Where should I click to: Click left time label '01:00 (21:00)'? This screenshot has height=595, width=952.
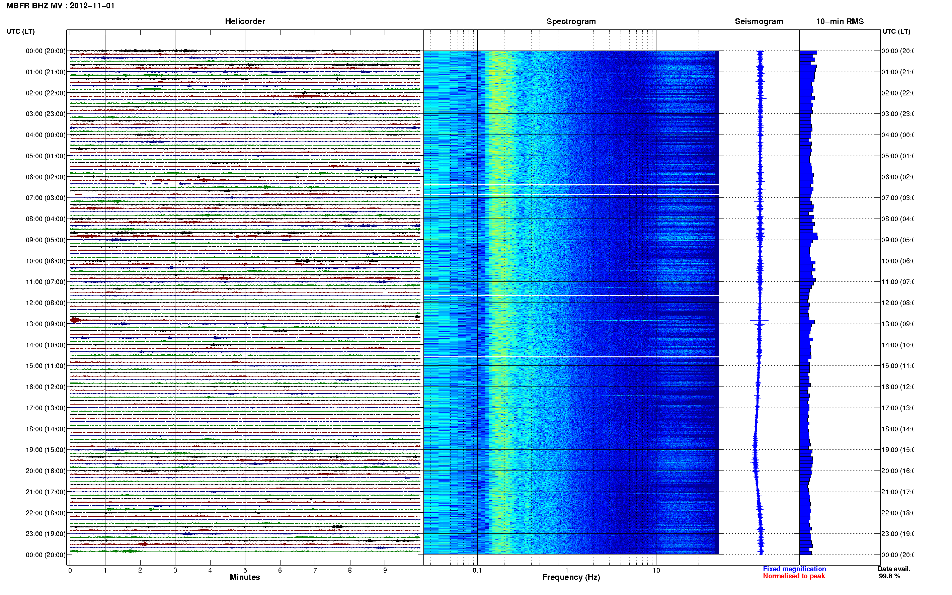pyautogui.click(x=46, y=72)
